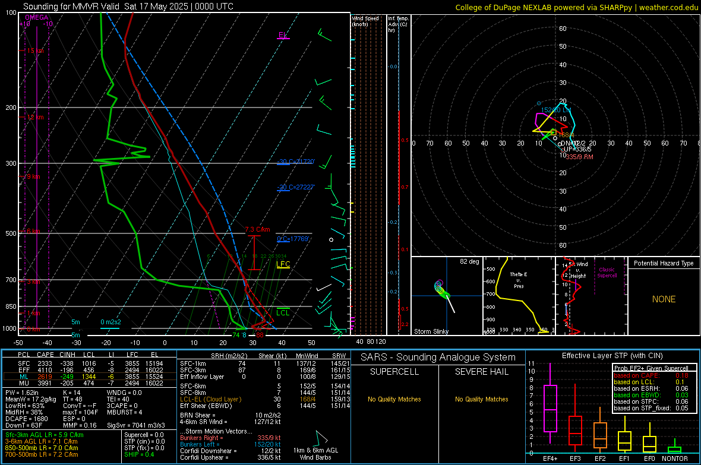
Task: Click the 335/9 RM hodograph label
Action: 579,157
